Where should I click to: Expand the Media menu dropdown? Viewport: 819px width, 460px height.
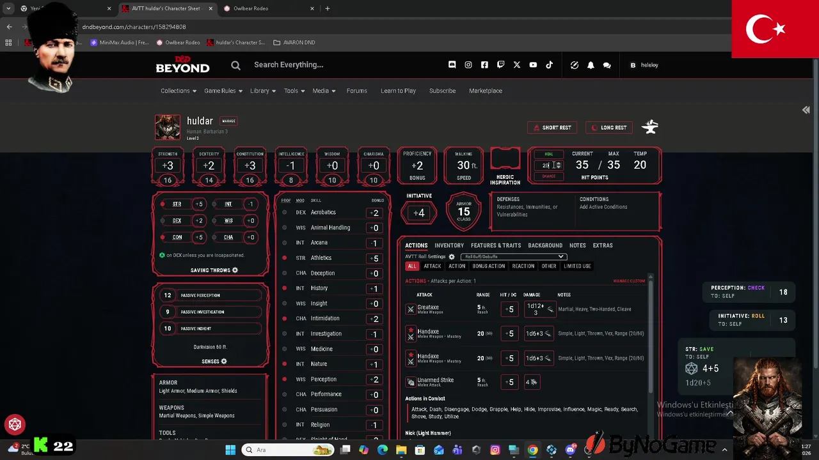click(x=324, y=91)
